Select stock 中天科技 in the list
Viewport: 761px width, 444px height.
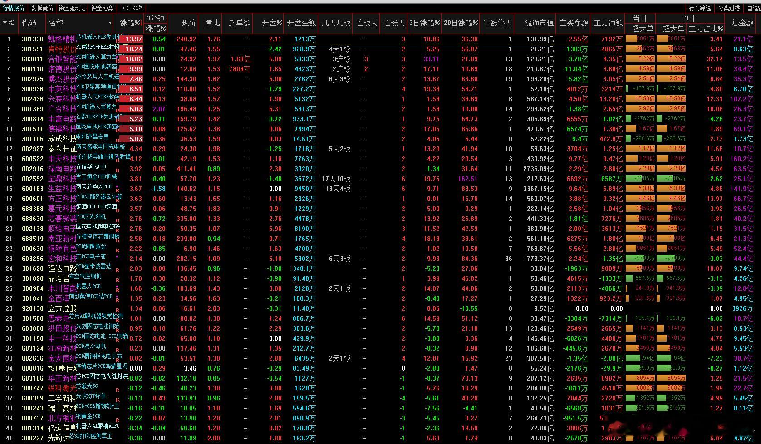point(62,159)
